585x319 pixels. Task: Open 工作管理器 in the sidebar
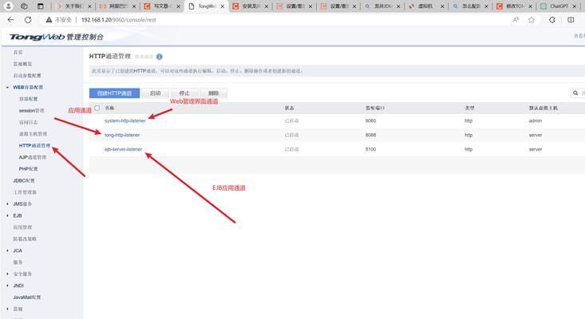pos(25,192)
